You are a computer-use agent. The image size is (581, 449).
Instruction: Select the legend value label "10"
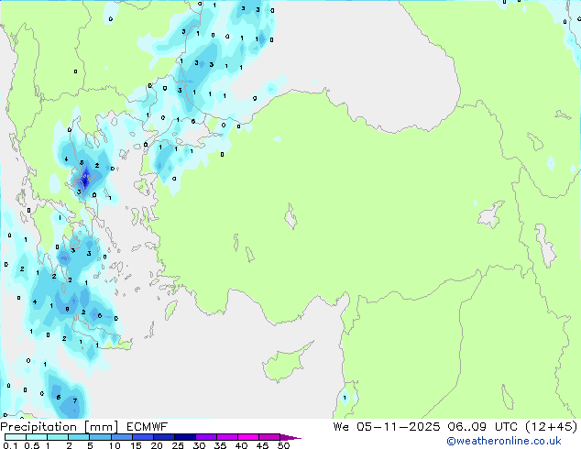pyautogui.click(x=115, y=445)
